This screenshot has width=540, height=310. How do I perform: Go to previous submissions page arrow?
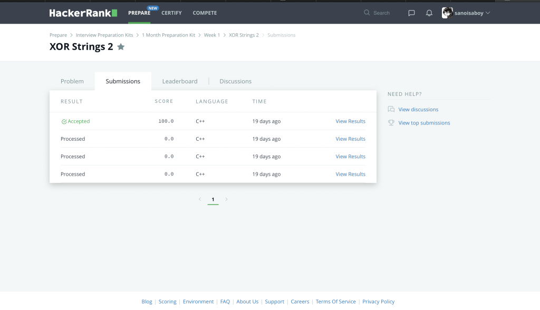pyautogui.click(x=200, y=199)
